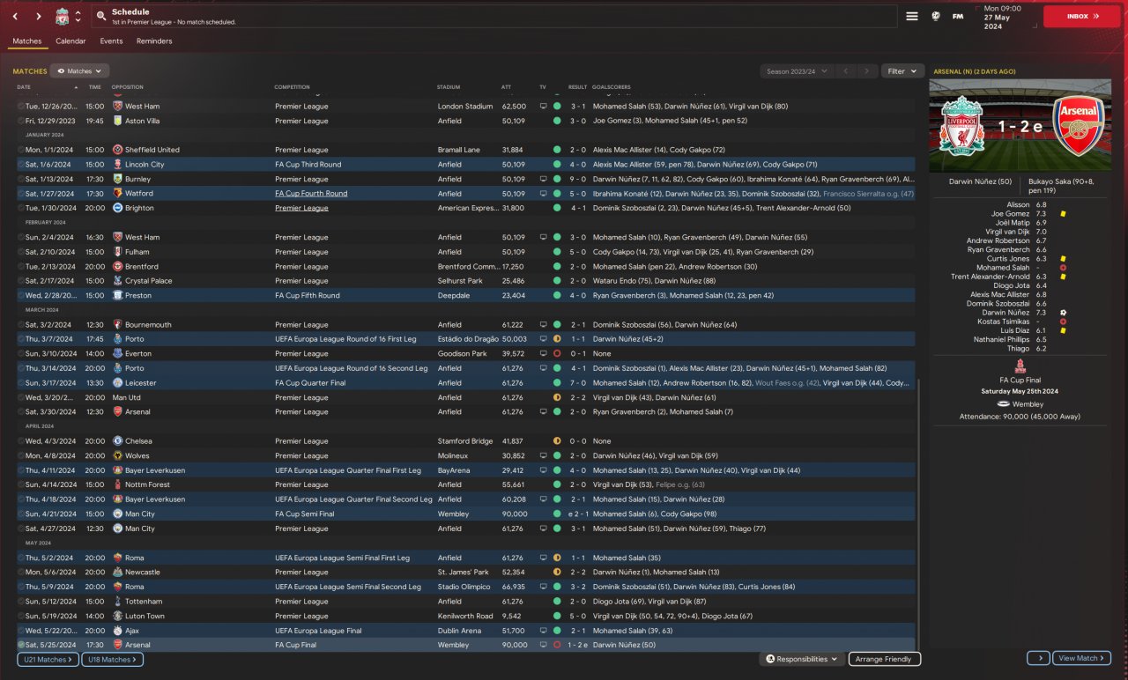The width and height of the screenshot is (1128, 680).
Task: Click the FM logo icon
Action: pyautogui.click(x=958, y=16)
